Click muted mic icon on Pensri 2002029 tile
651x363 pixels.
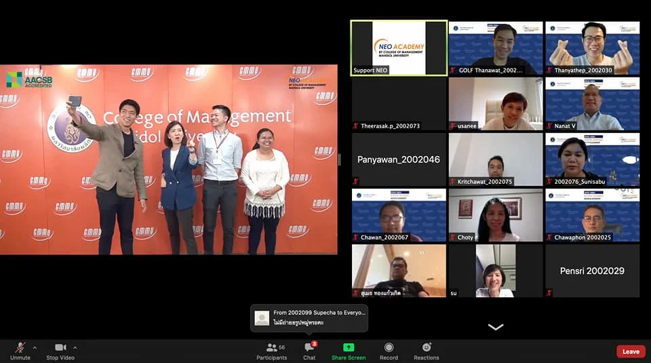(x=549, y=293)
